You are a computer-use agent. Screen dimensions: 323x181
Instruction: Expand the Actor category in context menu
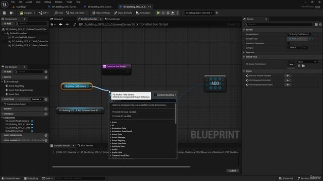[111, 122]
